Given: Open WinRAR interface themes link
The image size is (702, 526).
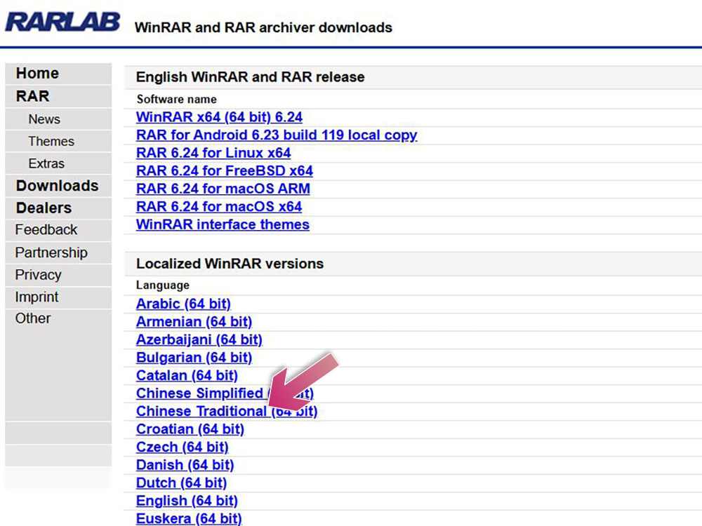Looking at the screenshot, I should 223,224.
